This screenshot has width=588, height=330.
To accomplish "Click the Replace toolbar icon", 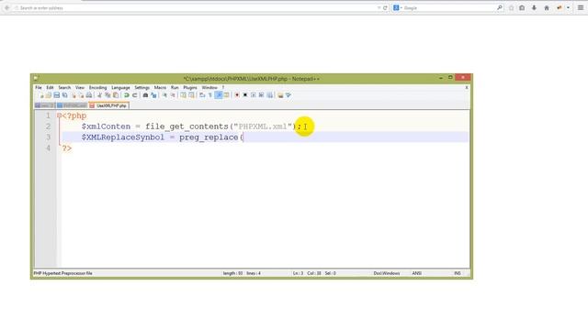I will point(153,95).
